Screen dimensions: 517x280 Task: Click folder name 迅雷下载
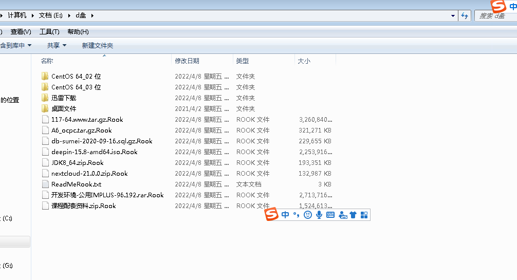(64, 98)
